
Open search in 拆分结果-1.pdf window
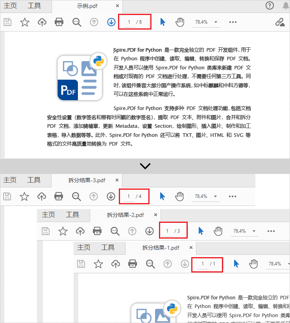tap(150, 264)
